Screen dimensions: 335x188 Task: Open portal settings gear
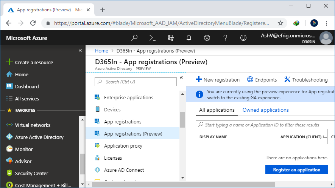(x=207, y=38)
